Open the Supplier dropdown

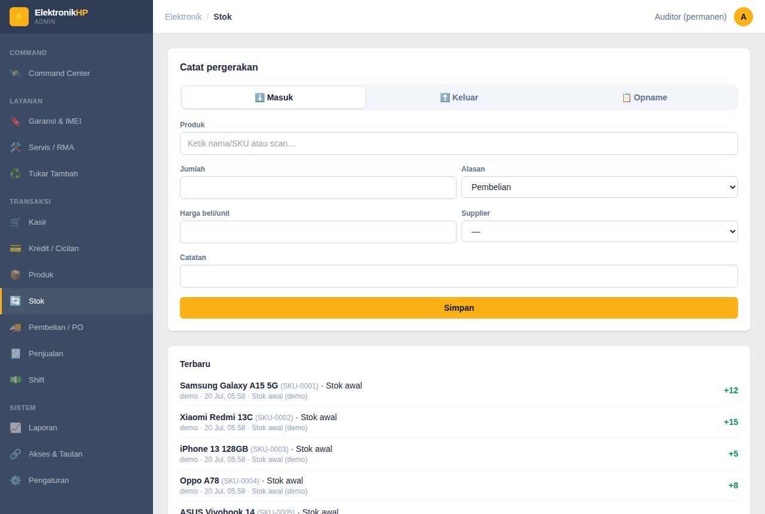click(x=599, y=231)
